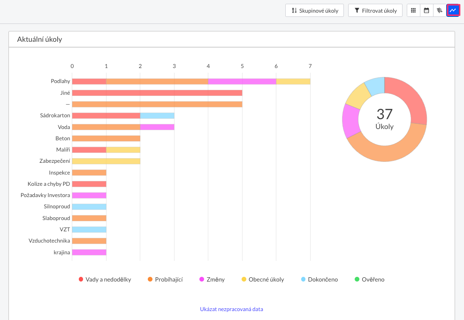
Task: Toggle the Vady a nedodělky legend dot
Action: coord(81,280)
